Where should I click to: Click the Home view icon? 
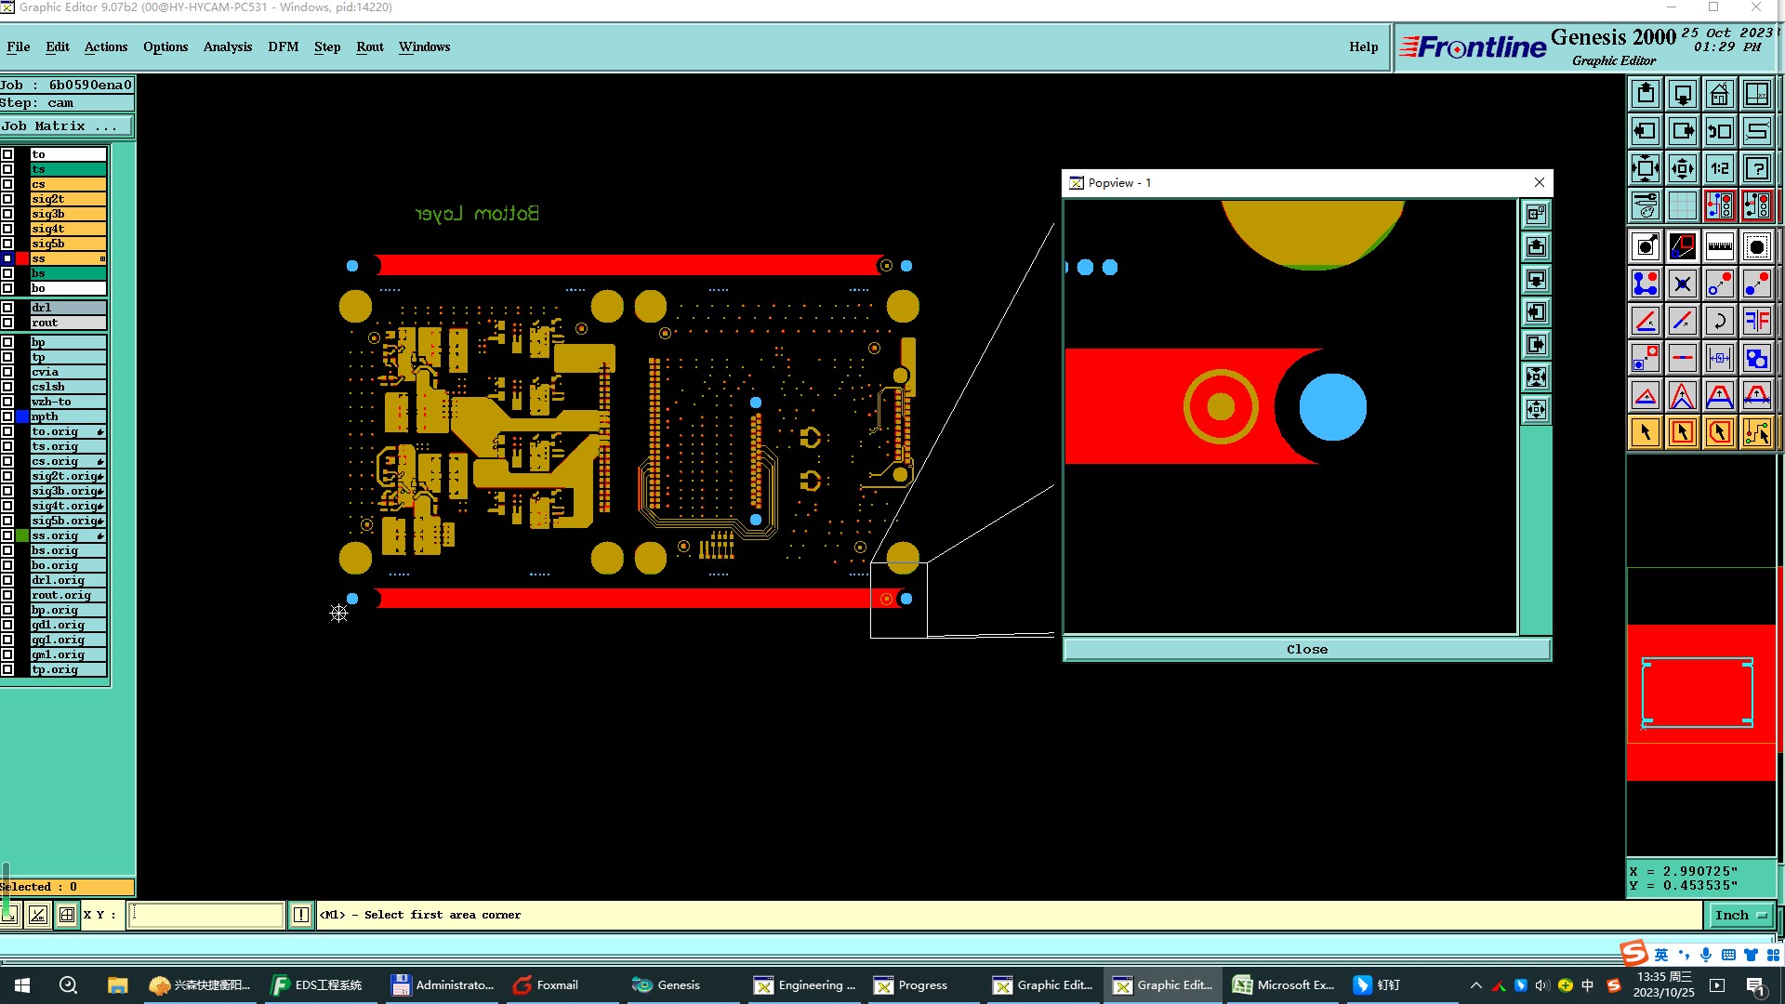1719,94
